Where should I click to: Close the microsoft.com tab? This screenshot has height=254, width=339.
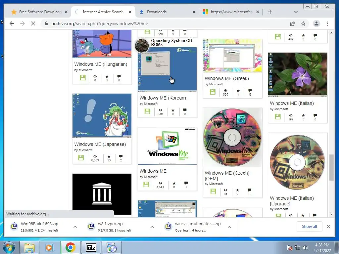pos(258,12)
